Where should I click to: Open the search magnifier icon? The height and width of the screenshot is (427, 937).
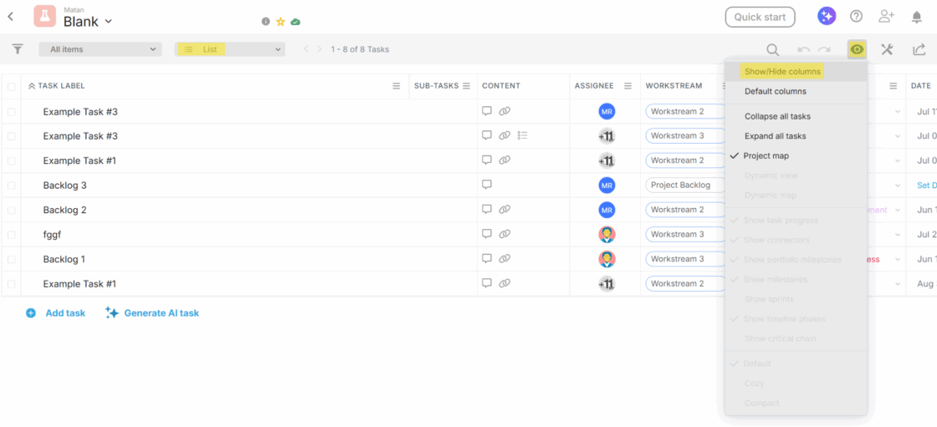pyautogui.click(x=773, y=50)
